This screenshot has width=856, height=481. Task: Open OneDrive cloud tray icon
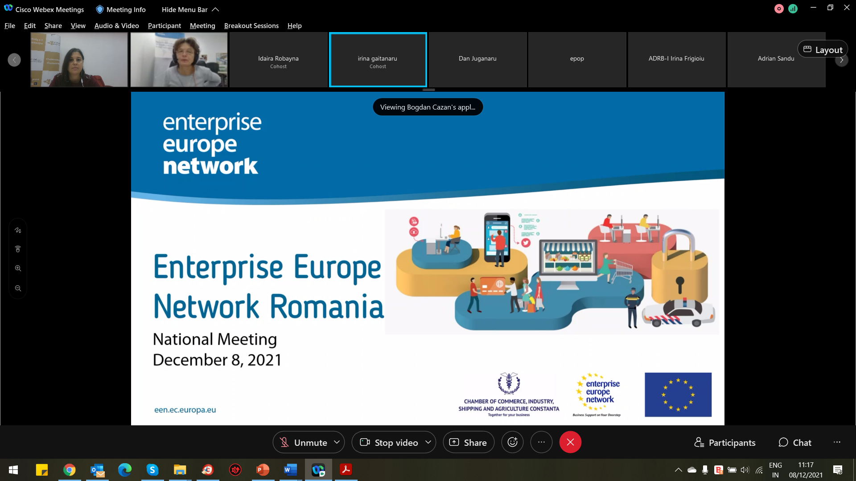click(692, 470)
